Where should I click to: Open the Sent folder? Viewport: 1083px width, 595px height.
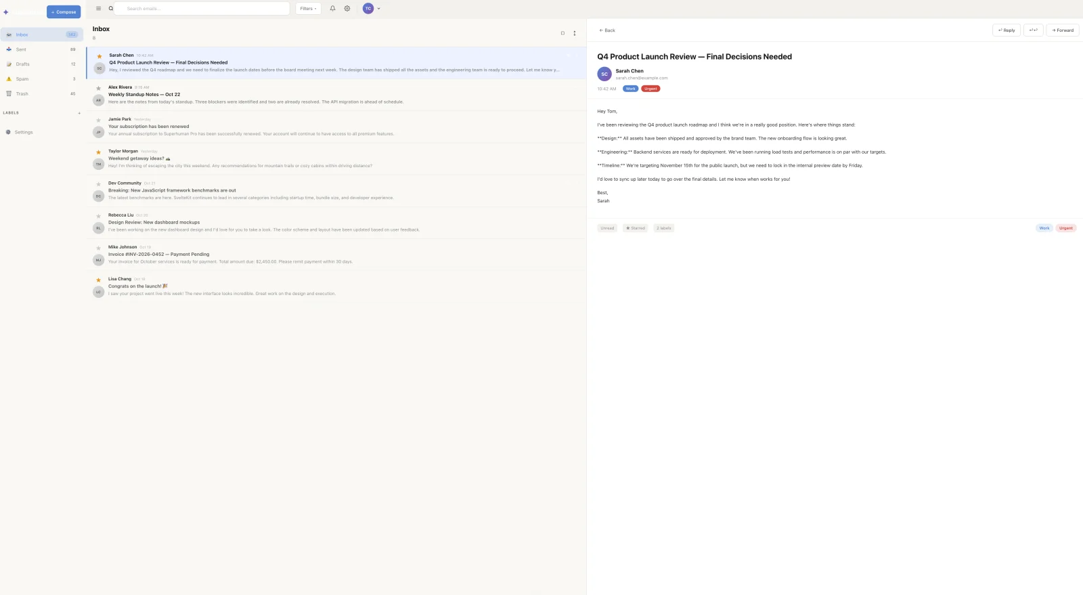coord(41,49)
